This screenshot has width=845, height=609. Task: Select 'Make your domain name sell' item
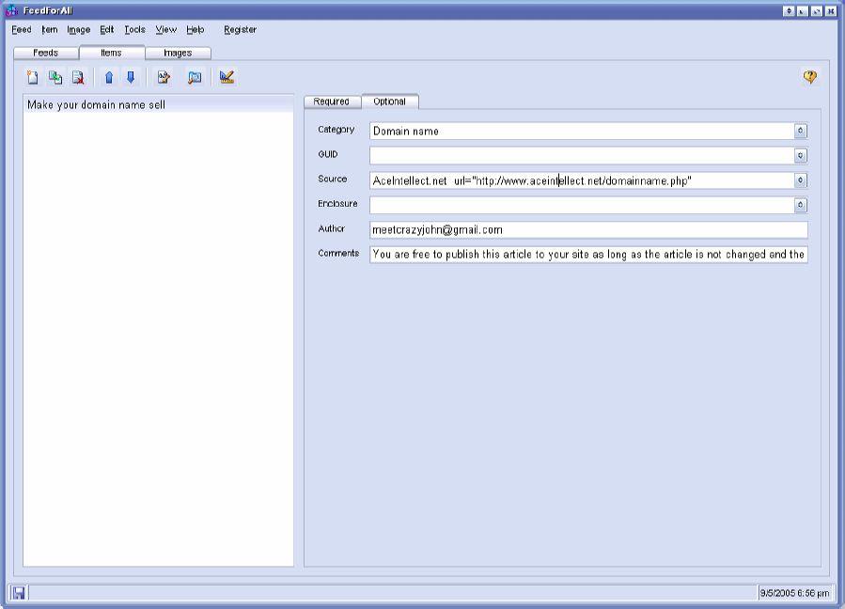pyautogui.click(x=96, y=105)
